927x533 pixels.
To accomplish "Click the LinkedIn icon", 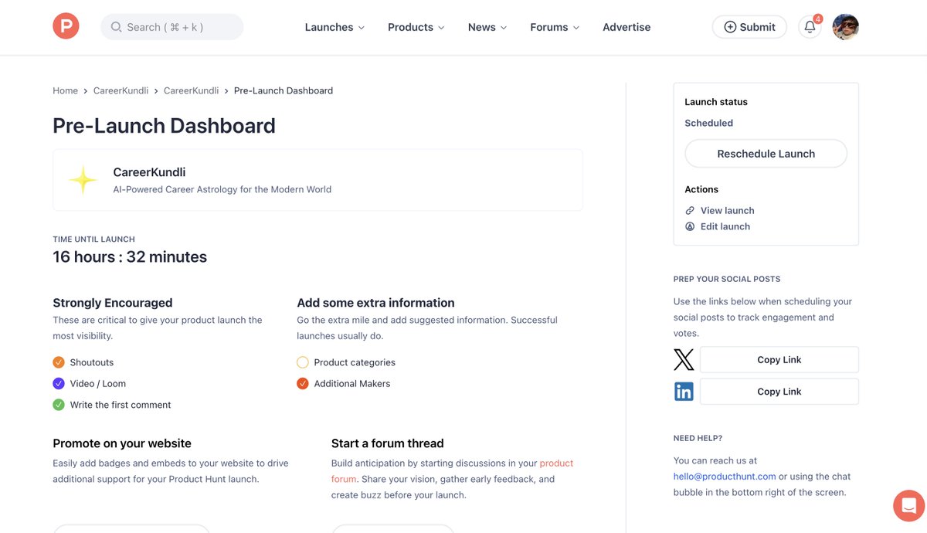I will [x=684, y=392].
